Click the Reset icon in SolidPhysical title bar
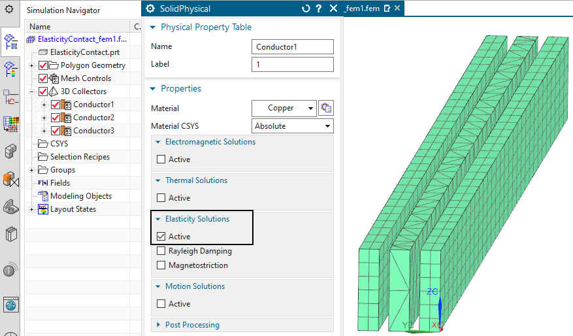This screenshot has width=573, height=336. click(x=305, y=8)
